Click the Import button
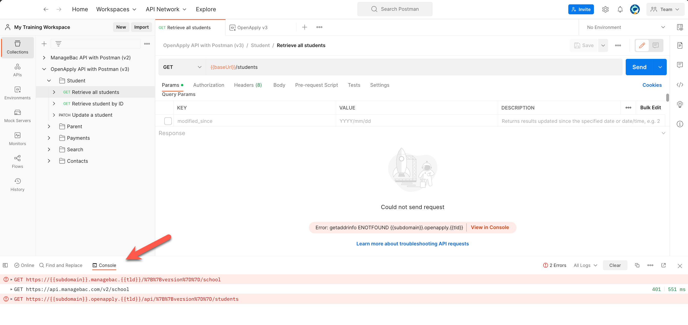The image size is (688, 325). click(x=141, y=27)
